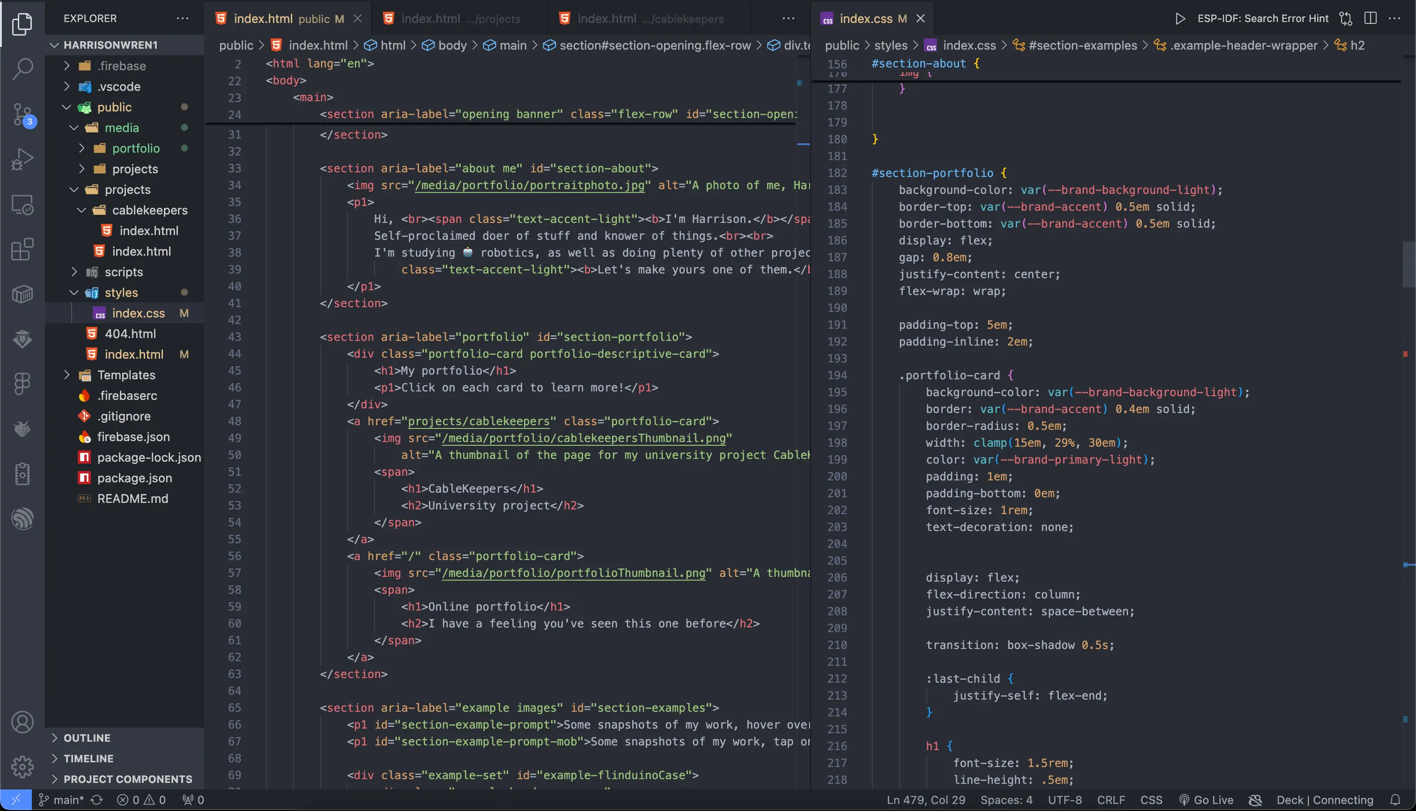Open 404.html in the explorer

coord(130,334)
